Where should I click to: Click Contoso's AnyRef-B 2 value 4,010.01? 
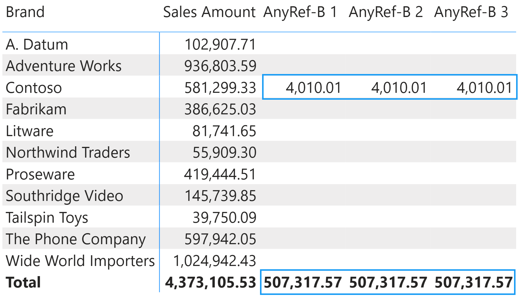(x=399, y=88)
